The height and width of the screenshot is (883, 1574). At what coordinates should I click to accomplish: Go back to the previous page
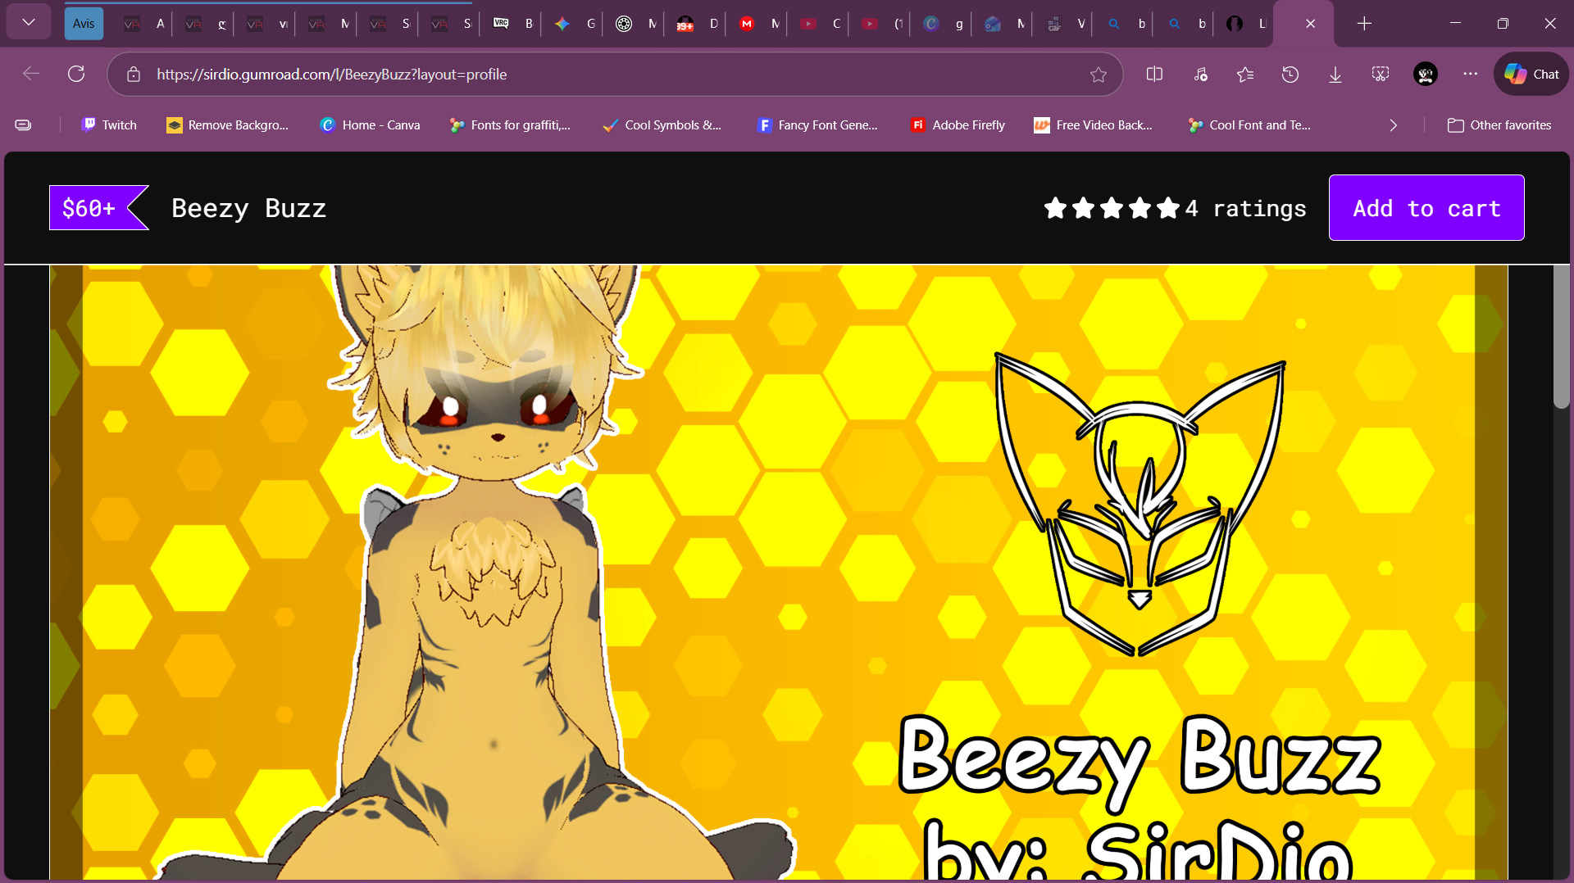31,75
